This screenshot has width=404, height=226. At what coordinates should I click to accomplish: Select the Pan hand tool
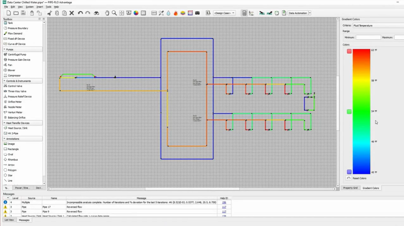pyautogui.click(x=107, y=13)
